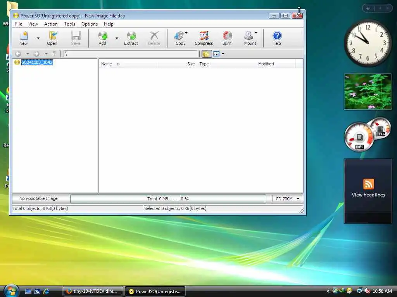Click the Forward navigation arrow

point(37,53)
